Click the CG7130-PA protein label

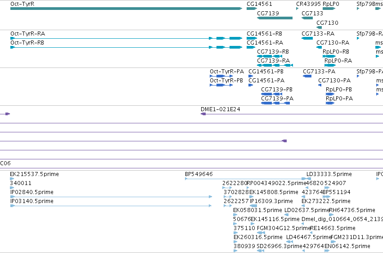coord(334,81)
